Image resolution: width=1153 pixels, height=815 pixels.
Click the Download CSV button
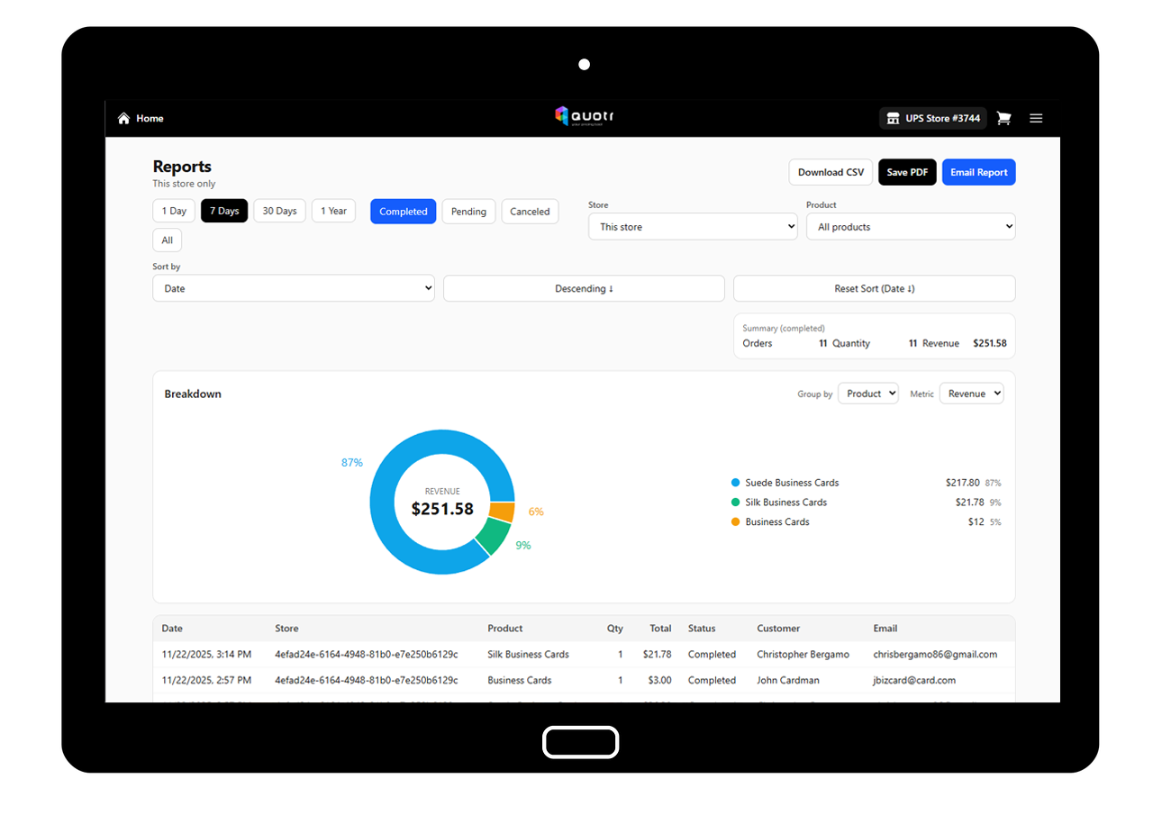[x=831, y=172]
